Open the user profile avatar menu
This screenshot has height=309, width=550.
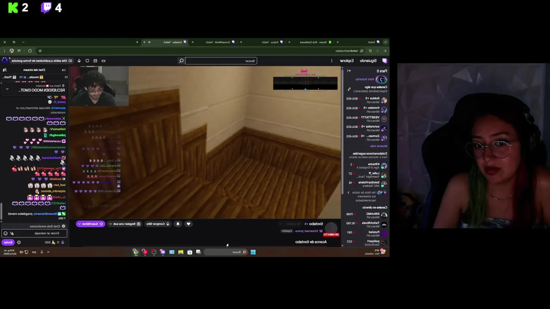pyautogui.click(x=5, y=61)
